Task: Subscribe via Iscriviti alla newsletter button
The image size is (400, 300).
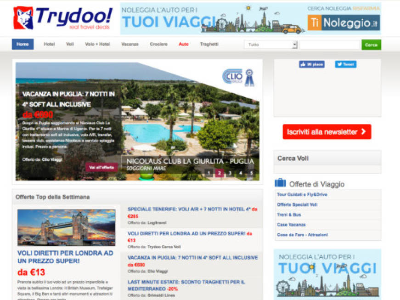Action: click(x=327, y=132)
